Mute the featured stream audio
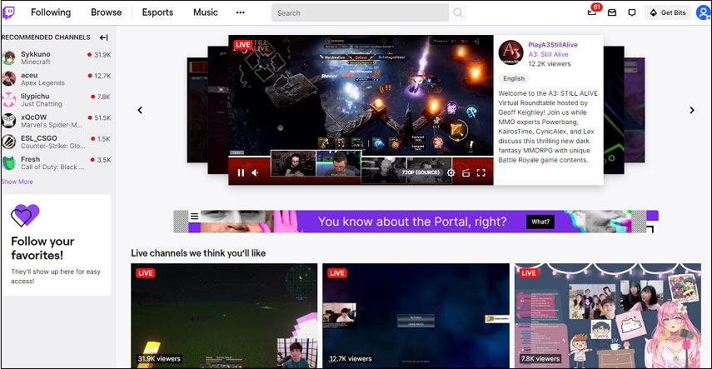Image resolution: width=712 pixels, height=369 pixels. point(255,172)
